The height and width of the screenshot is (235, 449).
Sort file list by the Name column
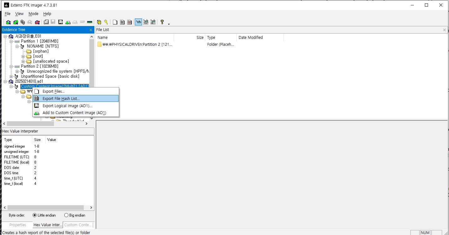click(x=135, y=38)
